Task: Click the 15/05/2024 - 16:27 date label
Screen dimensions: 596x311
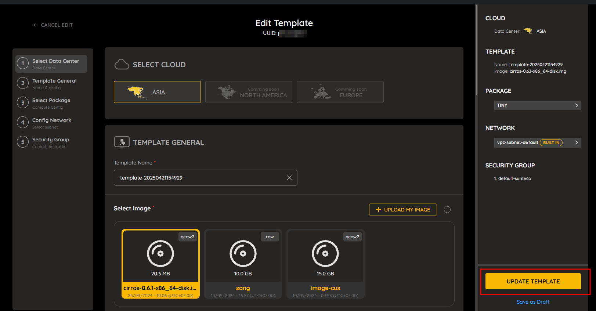Action: pos(243,296)
